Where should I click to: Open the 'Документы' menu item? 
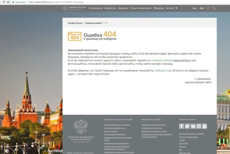(x=123, y=8)
